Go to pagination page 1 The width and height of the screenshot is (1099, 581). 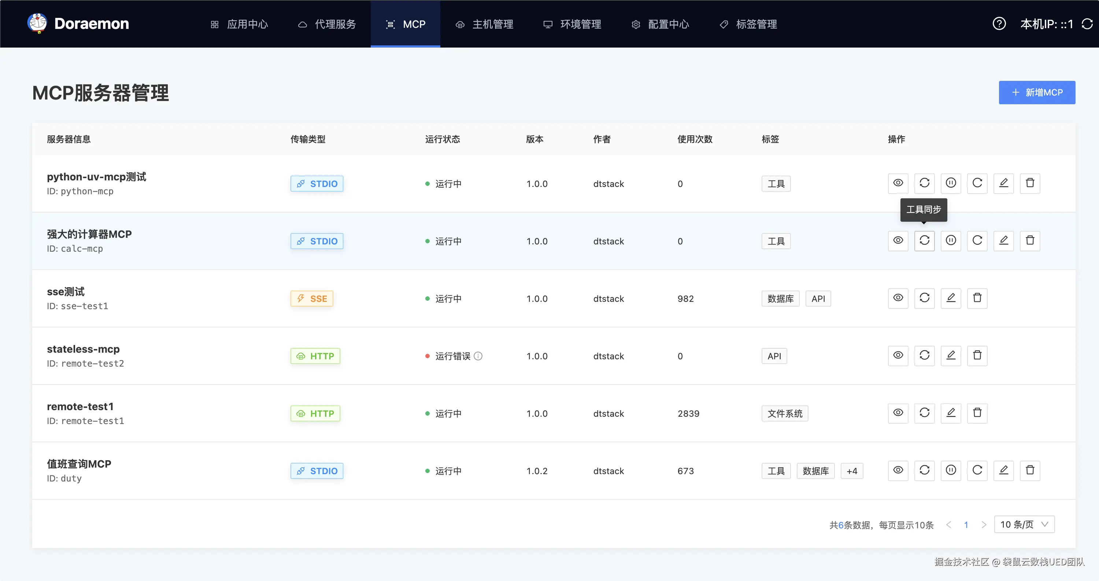coord(966,524)
